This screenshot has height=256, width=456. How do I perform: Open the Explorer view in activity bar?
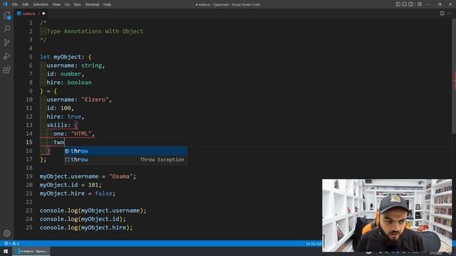[x=6, y=15]
